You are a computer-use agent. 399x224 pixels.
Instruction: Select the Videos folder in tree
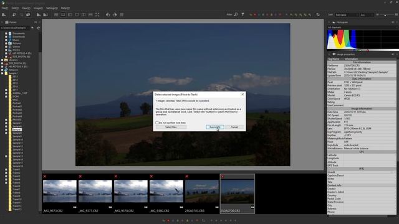pos(16,47)
